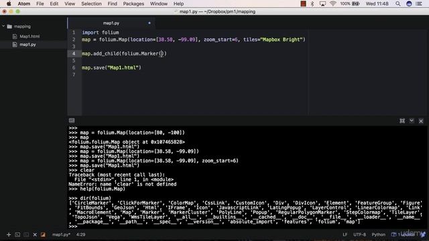Click cursor position 4:29 in status bar
This screenshot has height=241, width=429.
(x=80, y=234)
